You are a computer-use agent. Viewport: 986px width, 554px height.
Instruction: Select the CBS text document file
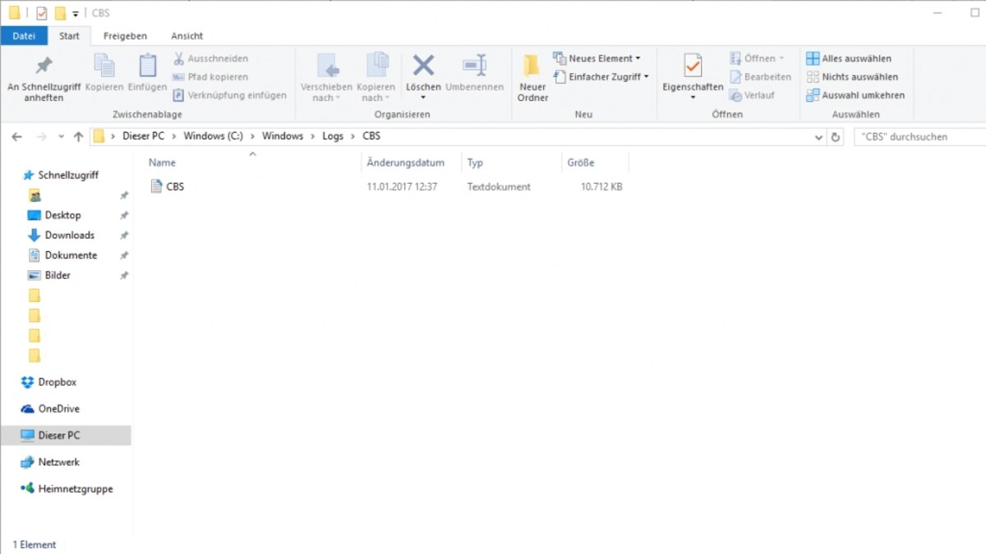168,186
